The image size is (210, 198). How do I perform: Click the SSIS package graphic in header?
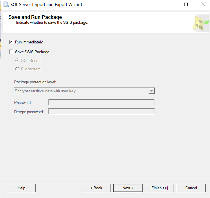click(200, 23)
